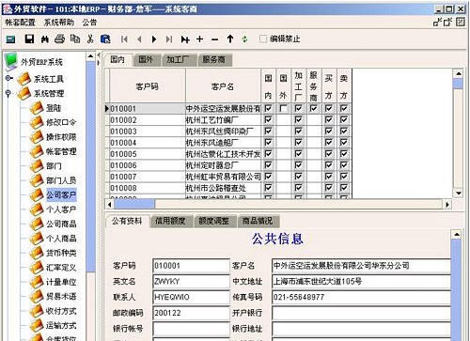Click the save (floppy disk) toolbar icon
The width and height of the screenshot is (470, 341).
click(29, 39)
